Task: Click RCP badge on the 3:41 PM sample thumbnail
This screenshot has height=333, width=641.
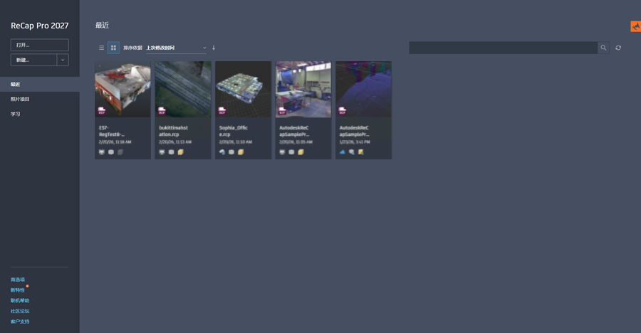Action: pyautogui.click(x=342, y=111)
